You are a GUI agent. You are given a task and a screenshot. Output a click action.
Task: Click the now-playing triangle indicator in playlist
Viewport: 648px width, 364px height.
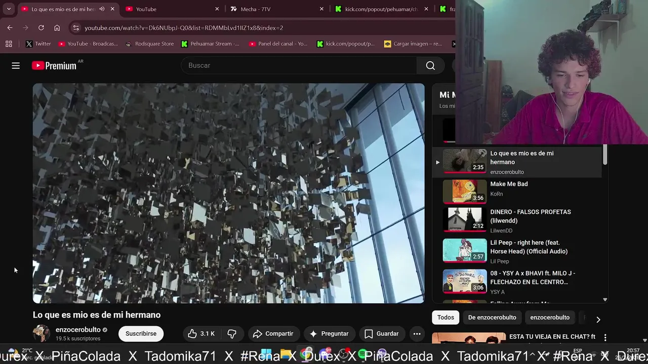click(437, 162)
